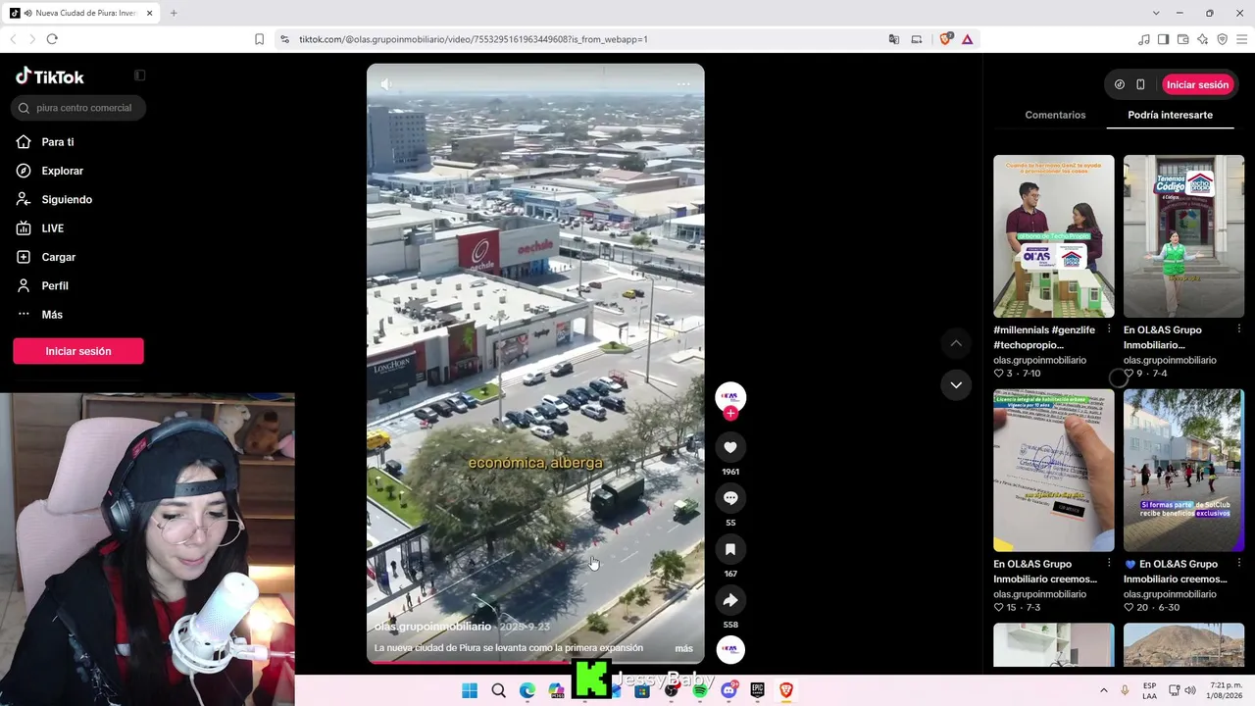
Task: Open the SolClub beneficios video thumbnail
Action: click(x=1183, y=471)
